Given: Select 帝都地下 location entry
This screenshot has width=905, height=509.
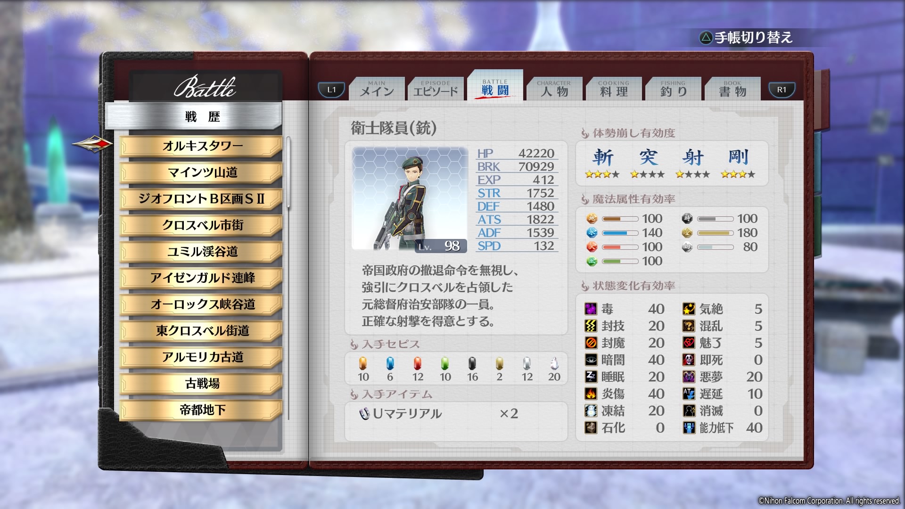Looking at the screenshot, I should click(x=202, y=410).
